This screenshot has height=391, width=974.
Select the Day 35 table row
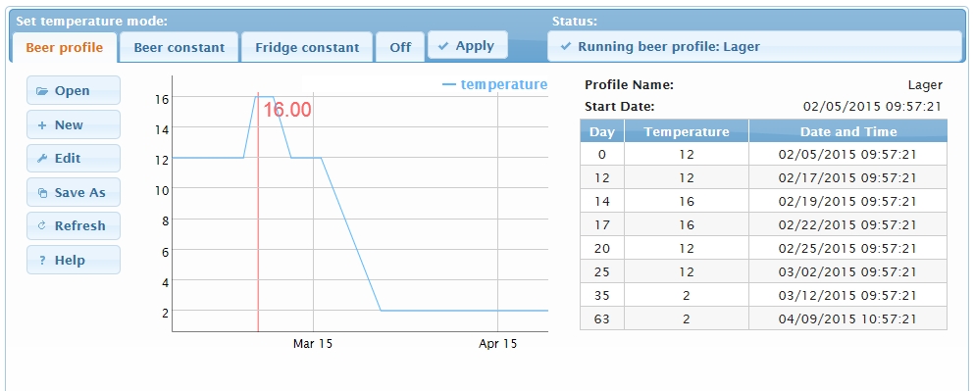point(763,295)
